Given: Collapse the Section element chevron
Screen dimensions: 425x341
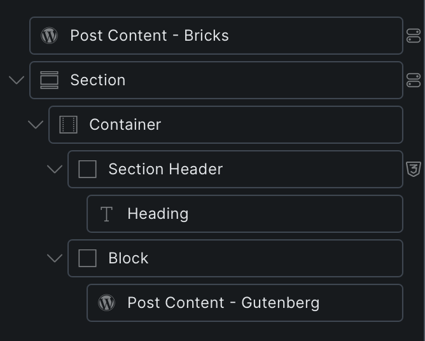Looking at the screenshot, I should pyautogui.click(x=17, y=80).
